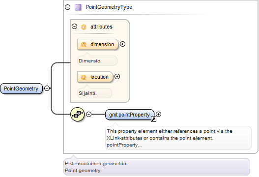
Task: Click the @ icon in location attribute
Action: [84, 77]
